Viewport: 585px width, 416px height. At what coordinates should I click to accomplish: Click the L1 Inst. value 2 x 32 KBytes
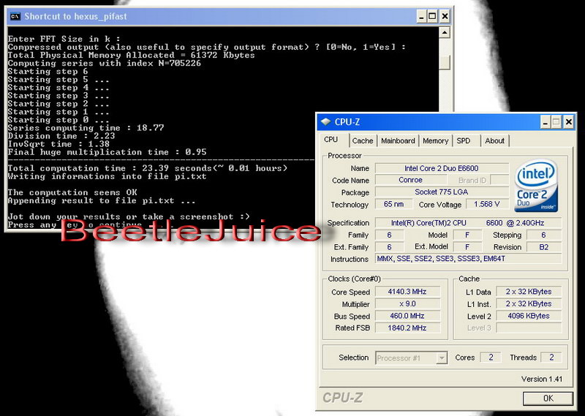click(x=529, y=304)
